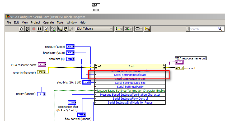Image resolution: width=225 pixels, height=121 pixels.
Task: Click the Pause button in toolbar
Action: pos(40,29)
